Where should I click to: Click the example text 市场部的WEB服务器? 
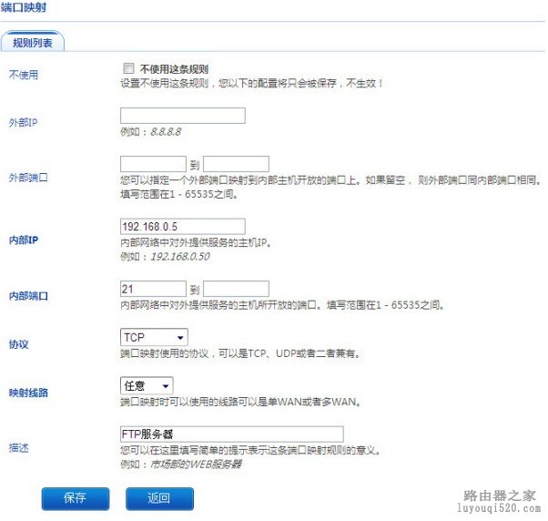[196, 465]
